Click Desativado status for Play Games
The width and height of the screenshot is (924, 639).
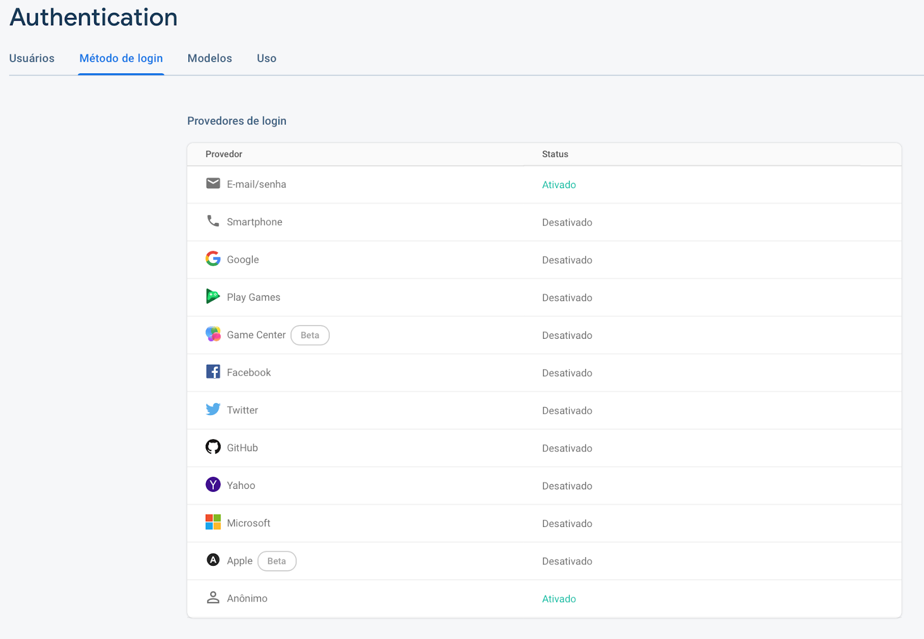point(567,298)
